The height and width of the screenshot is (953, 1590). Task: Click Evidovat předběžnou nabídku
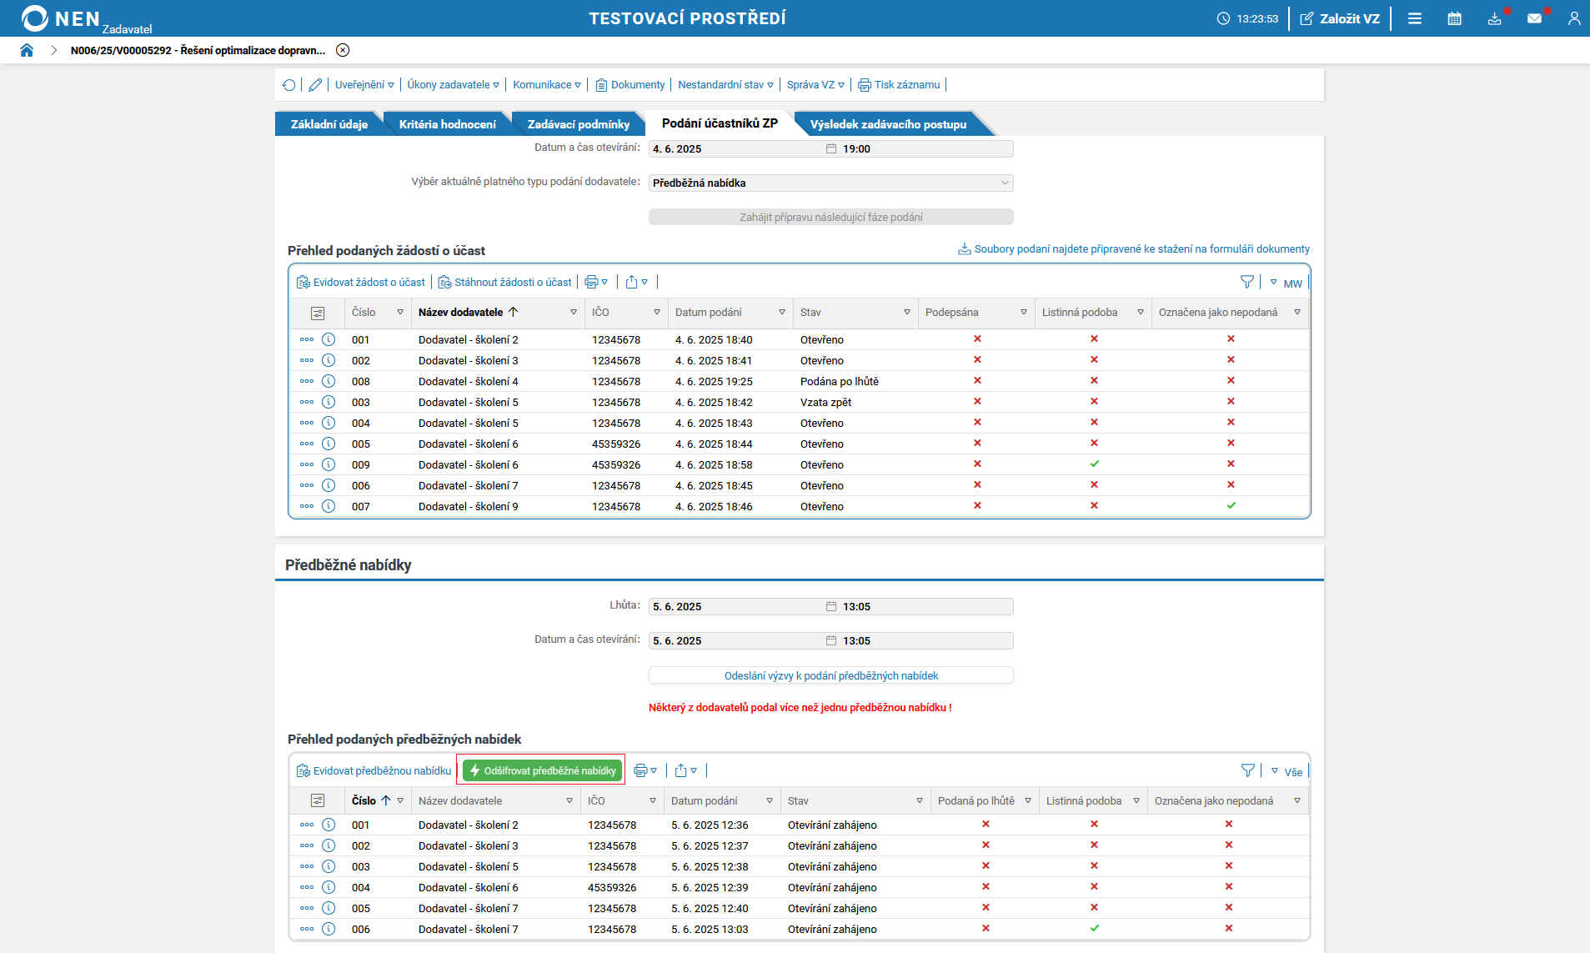[374, 771]
